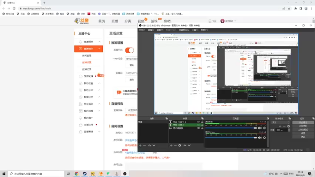Undock the OBS scenes panel

click(x=166, y=119)
